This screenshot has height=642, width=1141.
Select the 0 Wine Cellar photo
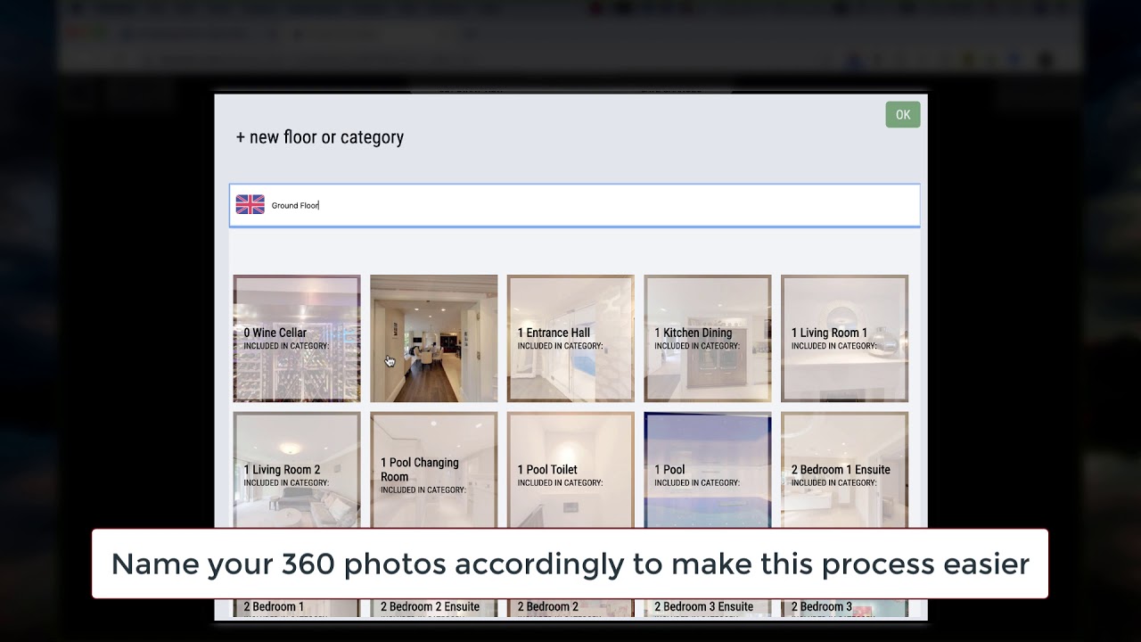[297, 339]
